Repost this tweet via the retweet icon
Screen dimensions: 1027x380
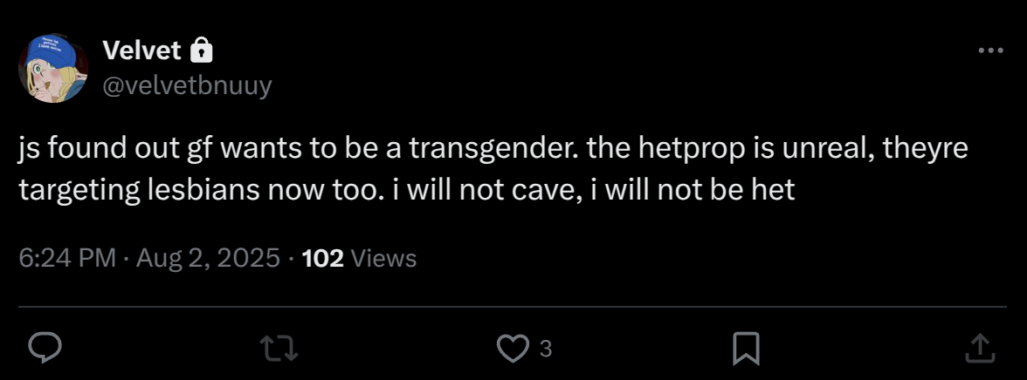[x=279, y=349]
